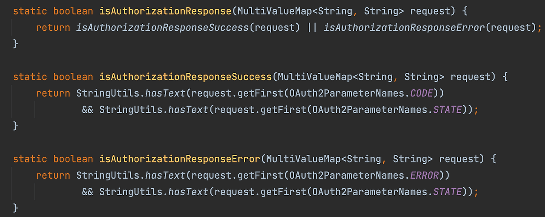The image size is (545, 217).
Task: Click the first hasText call in Error method
Action: coord(165,175)
